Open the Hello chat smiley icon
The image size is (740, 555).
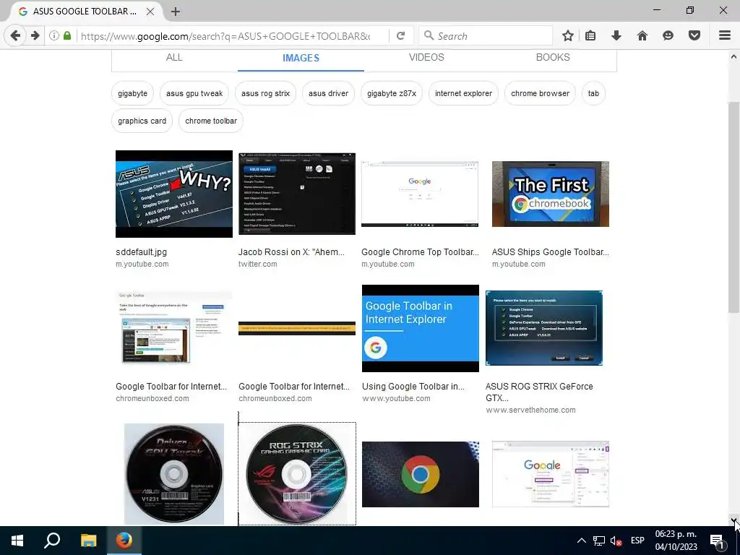tap(668, 35)
